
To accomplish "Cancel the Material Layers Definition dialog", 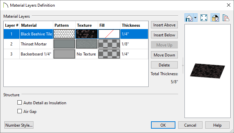I will [x=190, y=125].
